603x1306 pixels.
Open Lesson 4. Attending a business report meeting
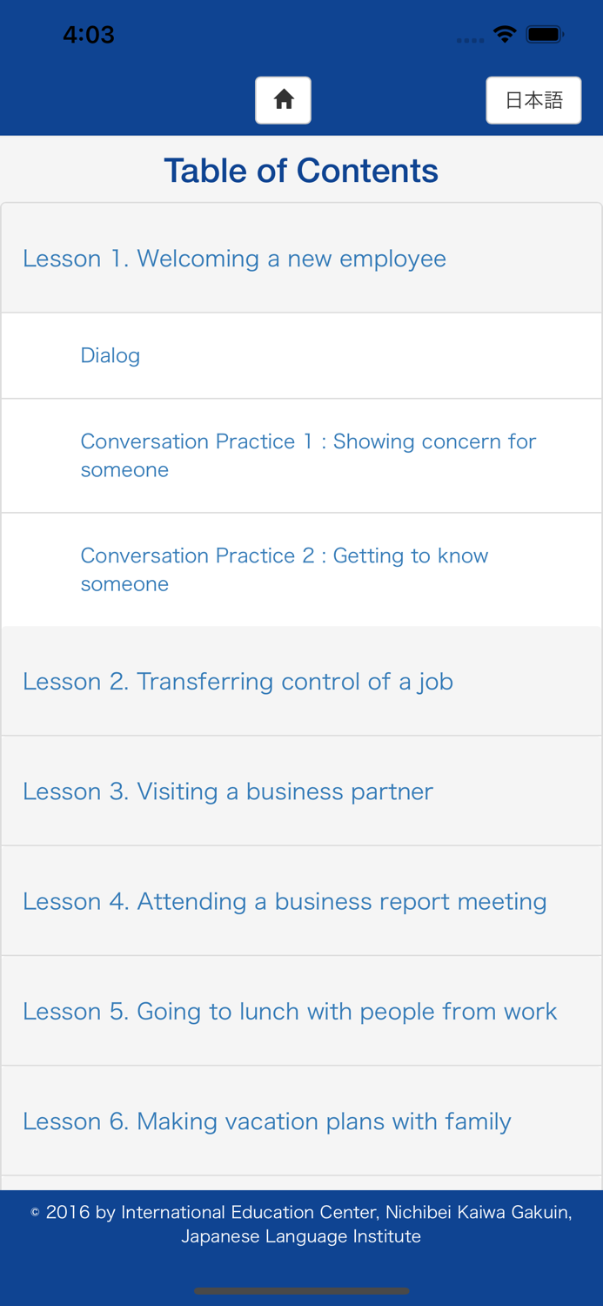(285, 900)
